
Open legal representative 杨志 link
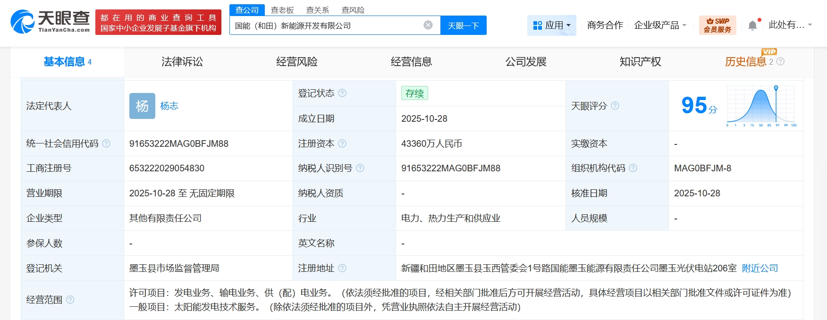coord(169,106)
